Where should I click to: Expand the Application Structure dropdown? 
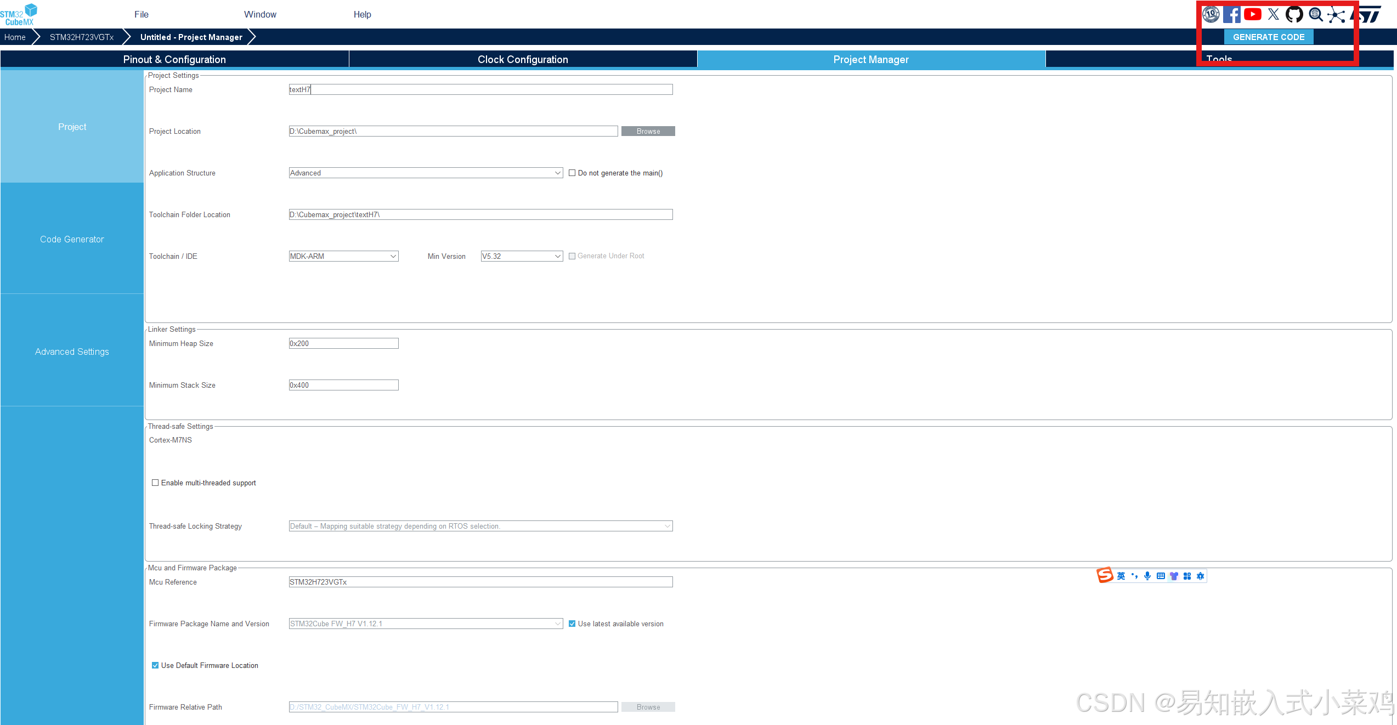coord(557,173)
